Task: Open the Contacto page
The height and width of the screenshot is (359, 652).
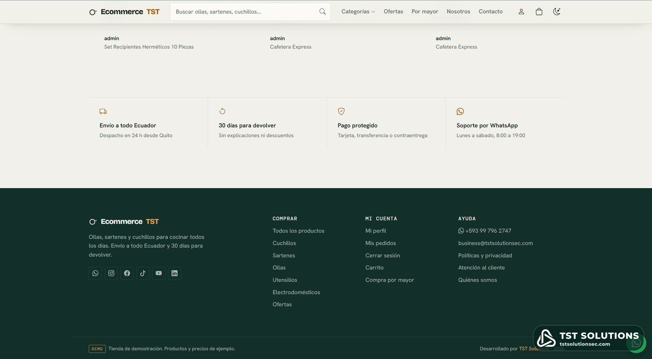Action: pos(491,12)
